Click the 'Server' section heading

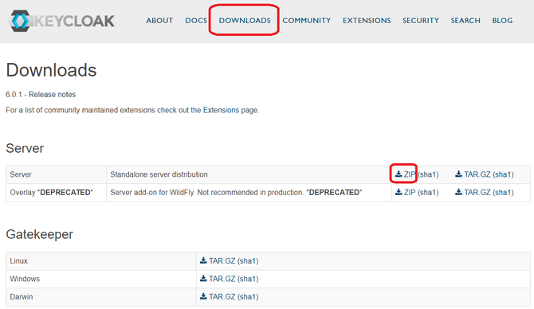(x=25, y=148)
